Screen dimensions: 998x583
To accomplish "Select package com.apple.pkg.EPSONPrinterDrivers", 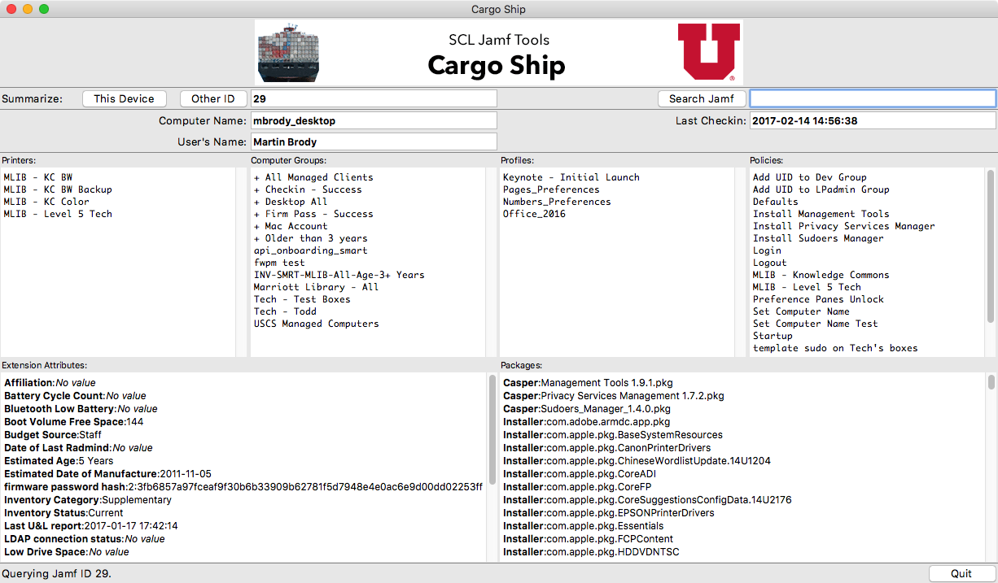I will (x=609, y=513).
